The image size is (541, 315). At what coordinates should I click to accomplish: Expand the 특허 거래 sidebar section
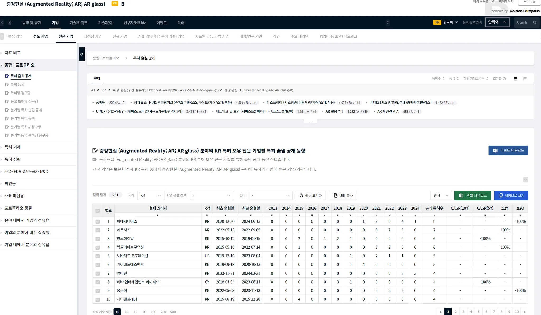point(13,147)
